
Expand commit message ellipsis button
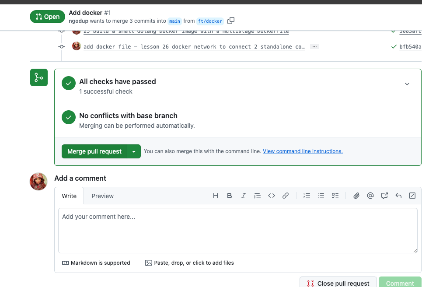click(x=314, y=46)
